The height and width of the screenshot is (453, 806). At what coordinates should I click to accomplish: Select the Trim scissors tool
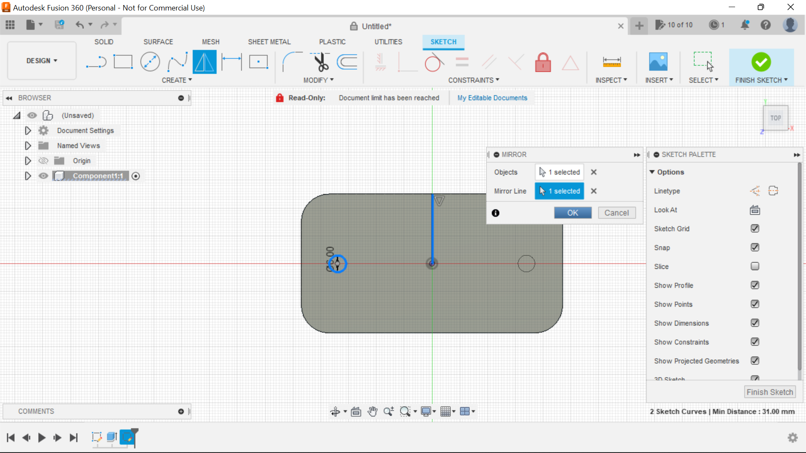(x=320, y=62)
